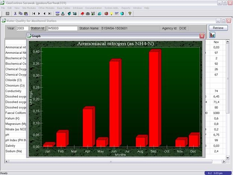The width and height of the screenshot is (233, 175).
Task: Click the light bulb icon in toolbar
Action: [111, 13]
